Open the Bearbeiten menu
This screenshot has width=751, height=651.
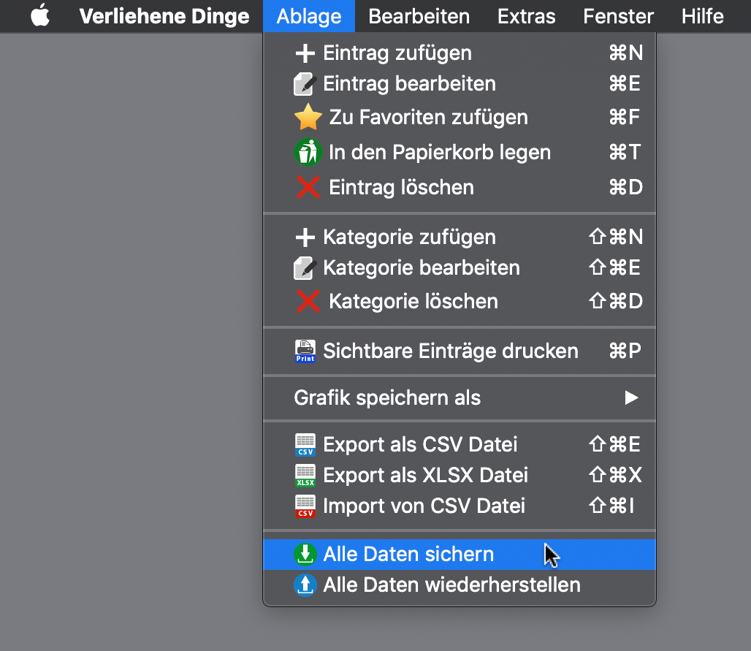(419, 16)
